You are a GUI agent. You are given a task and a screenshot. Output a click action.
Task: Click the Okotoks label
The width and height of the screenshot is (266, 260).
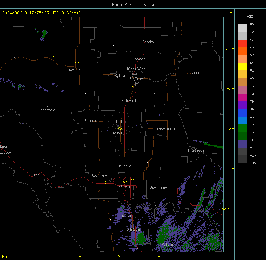pyautogui.click(x=127, y=216)
